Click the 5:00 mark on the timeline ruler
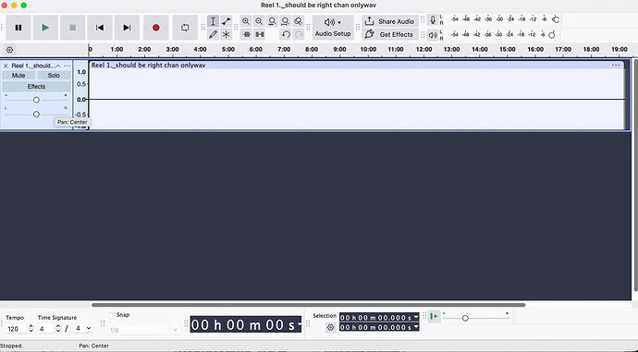 click(x=228, y=49)
